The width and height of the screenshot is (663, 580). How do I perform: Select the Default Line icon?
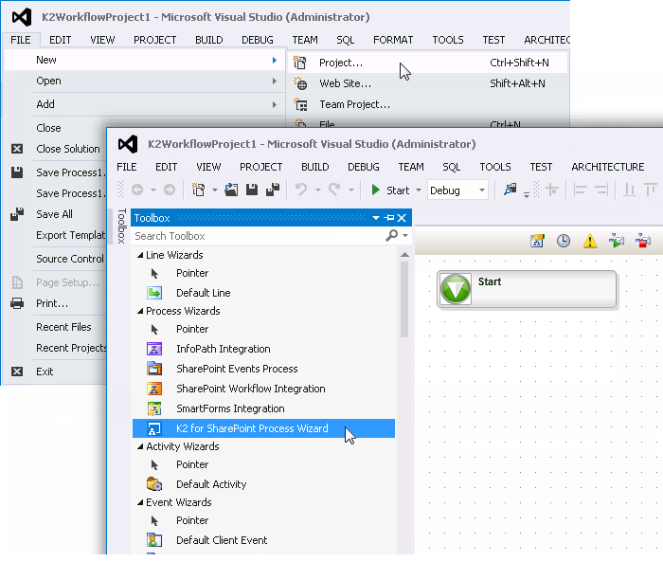coord(154,293)
